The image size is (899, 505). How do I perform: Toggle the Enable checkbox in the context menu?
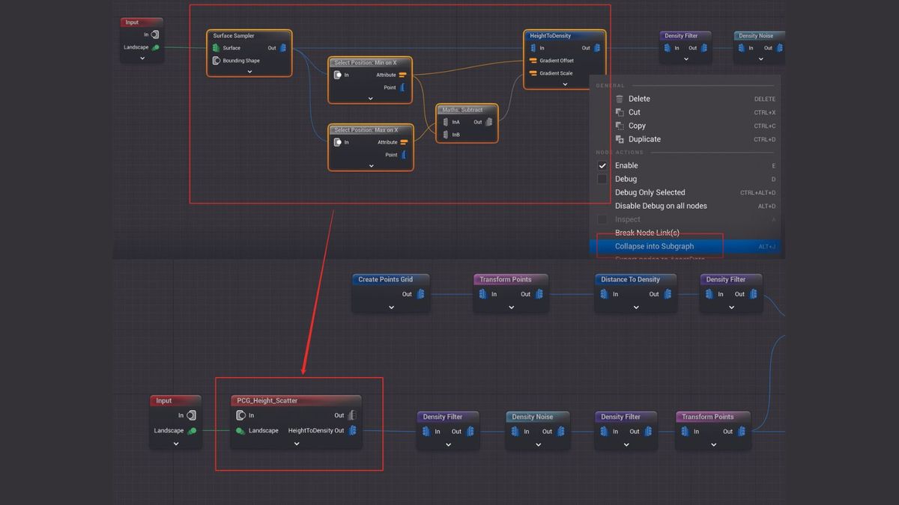click(602, 165)
